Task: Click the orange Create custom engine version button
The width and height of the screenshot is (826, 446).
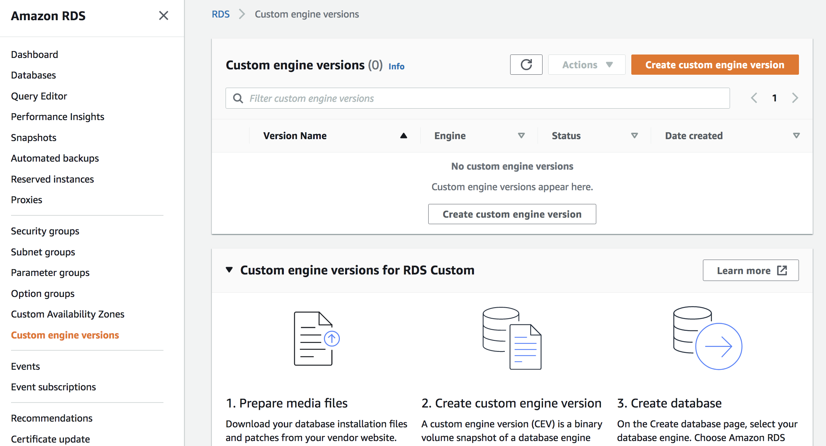Action: pos(715,65)
